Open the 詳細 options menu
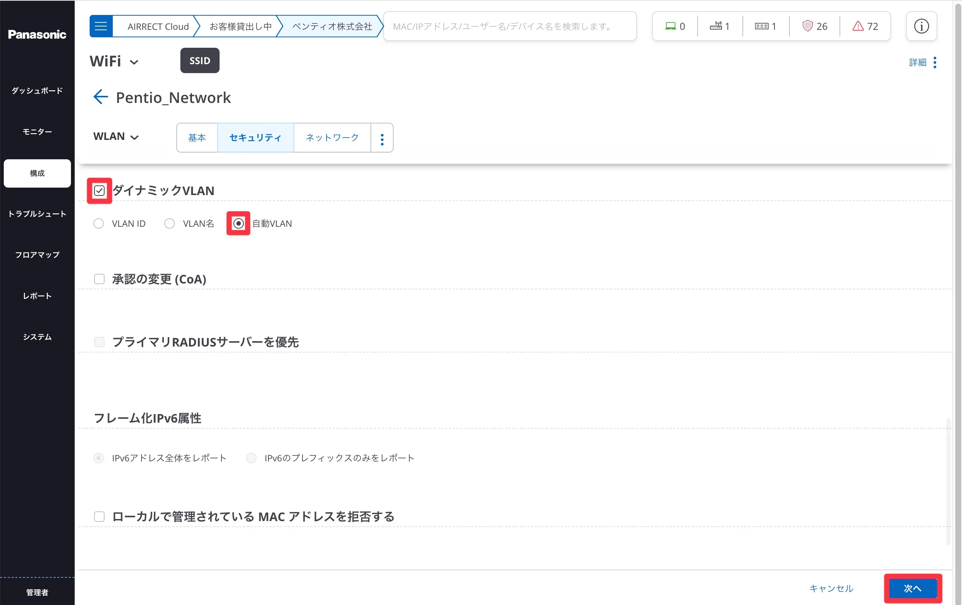Viewport: 962px width, 605px height. (934, 62)
